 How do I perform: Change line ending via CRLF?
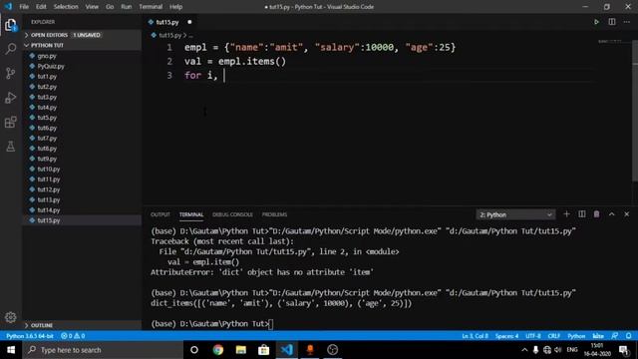(x=554, y=336)
